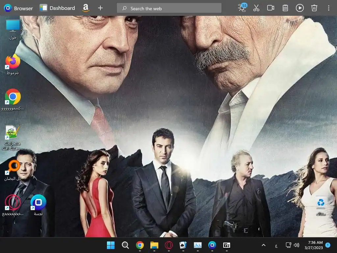Image resolution: width=337 pixels, height=253 pixels.
Task: Open the resource monitor graph taskbar app
Action: [198, 245]
